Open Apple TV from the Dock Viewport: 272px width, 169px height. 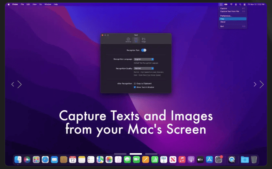click(200, 159)
